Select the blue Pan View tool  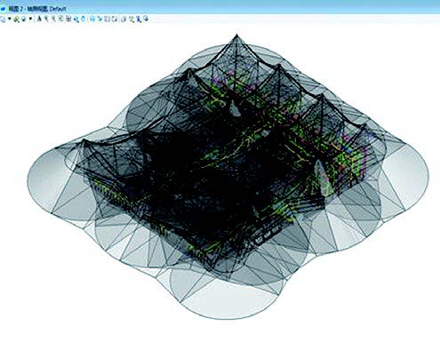point(84,20)
